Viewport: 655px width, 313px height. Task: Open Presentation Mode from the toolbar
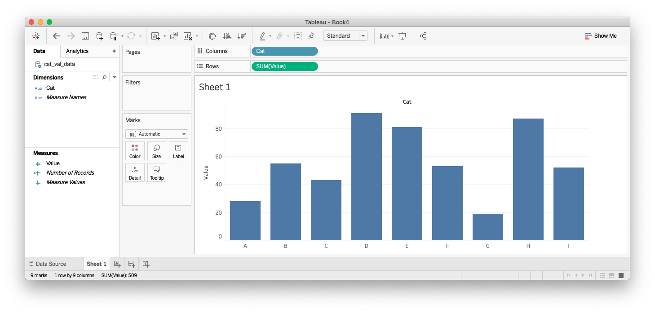click(x=403, y=36)
